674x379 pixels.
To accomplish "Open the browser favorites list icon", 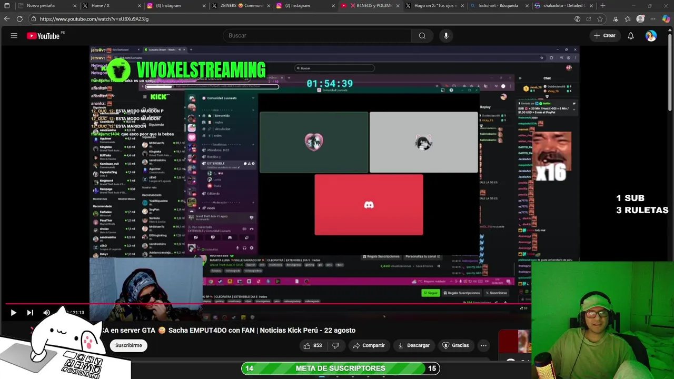I will [628, 19].
